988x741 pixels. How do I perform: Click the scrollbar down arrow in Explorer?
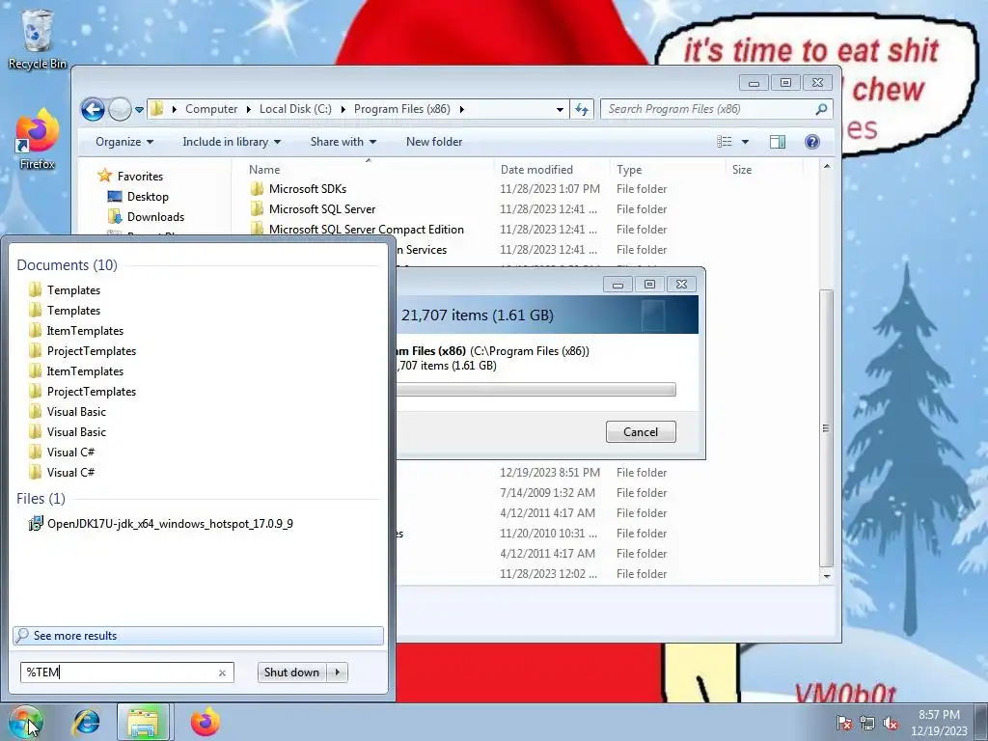click(x=827, y=576)
